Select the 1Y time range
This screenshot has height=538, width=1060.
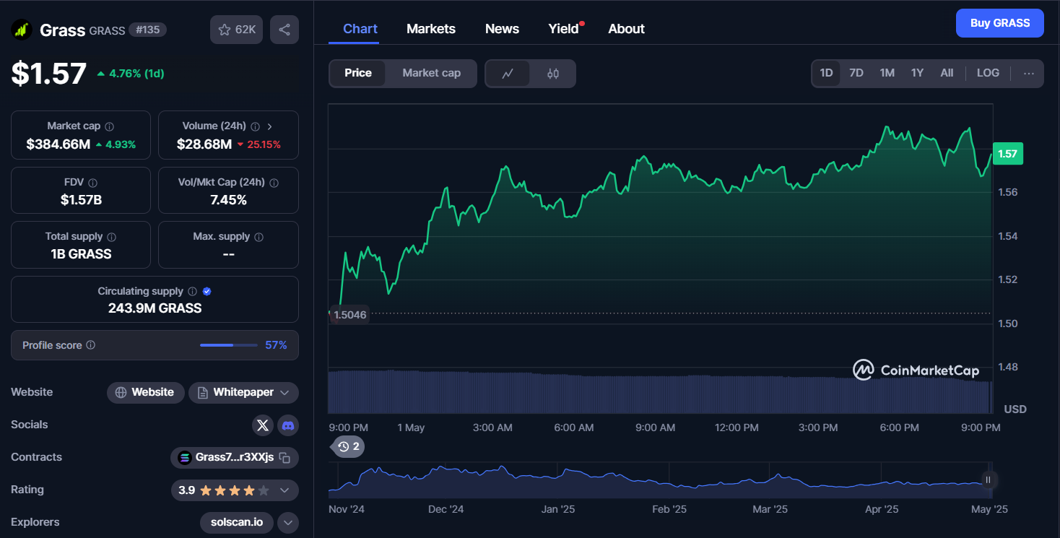tap(917, 73)
